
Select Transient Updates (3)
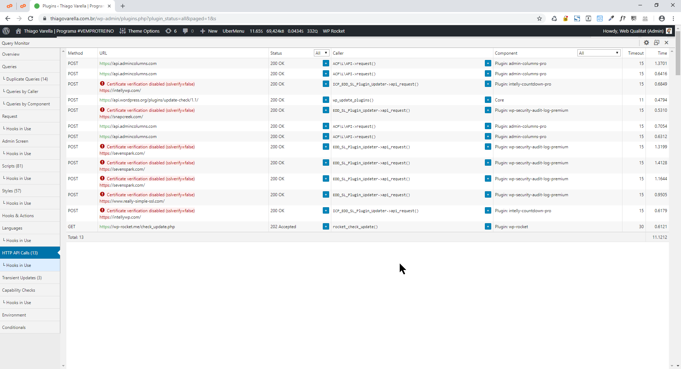[30, 278]
